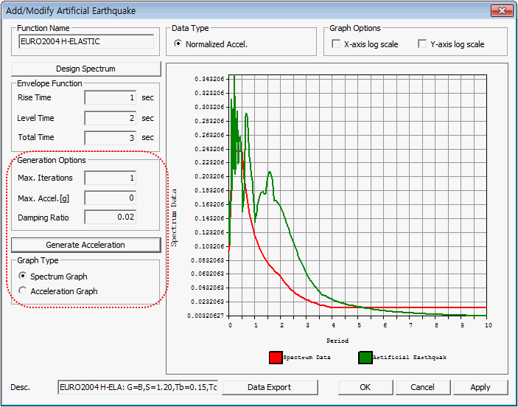Apply the artificial earthquake settings
518x407 pixels.
(480, 387)
